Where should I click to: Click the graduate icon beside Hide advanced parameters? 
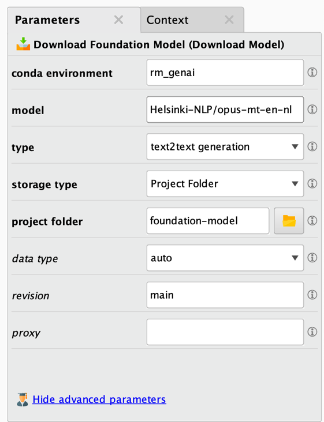pos(23,400)
